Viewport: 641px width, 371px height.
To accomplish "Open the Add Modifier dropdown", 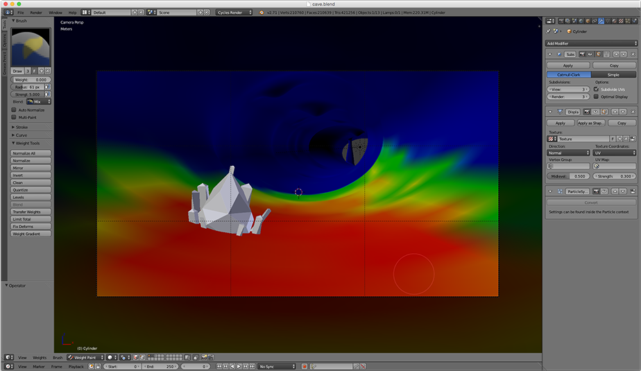I will [x=591, y=43].
